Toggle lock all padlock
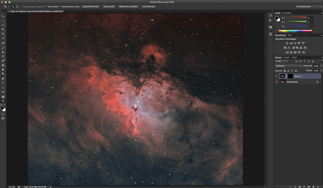The width and height of the screenshot is (323, 188). (296, 71)
